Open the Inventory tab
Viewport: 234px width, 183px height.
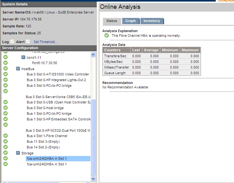click(151, 21)
